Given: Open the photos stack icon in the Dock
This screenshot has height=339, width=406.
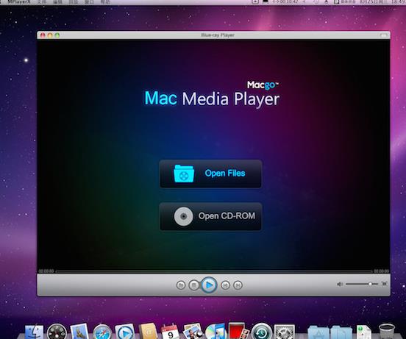Looking at the screenshot, I should (x=193, y=331).
